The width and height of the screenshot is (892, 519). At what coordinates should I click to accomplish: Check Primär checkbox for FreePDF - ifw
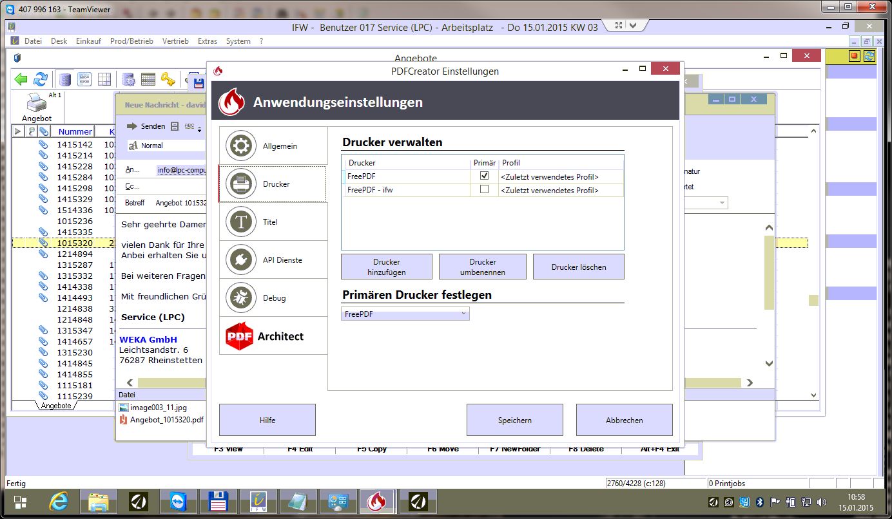click(484, 189)
